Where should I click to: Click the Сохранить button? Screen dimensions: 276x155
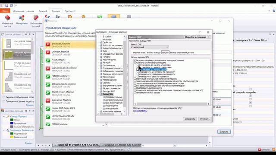pyautogui.click(x=190, y=119)
